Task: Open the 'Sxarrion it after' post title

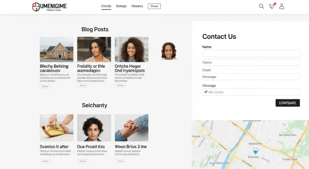Action: [x=54, y=147]
